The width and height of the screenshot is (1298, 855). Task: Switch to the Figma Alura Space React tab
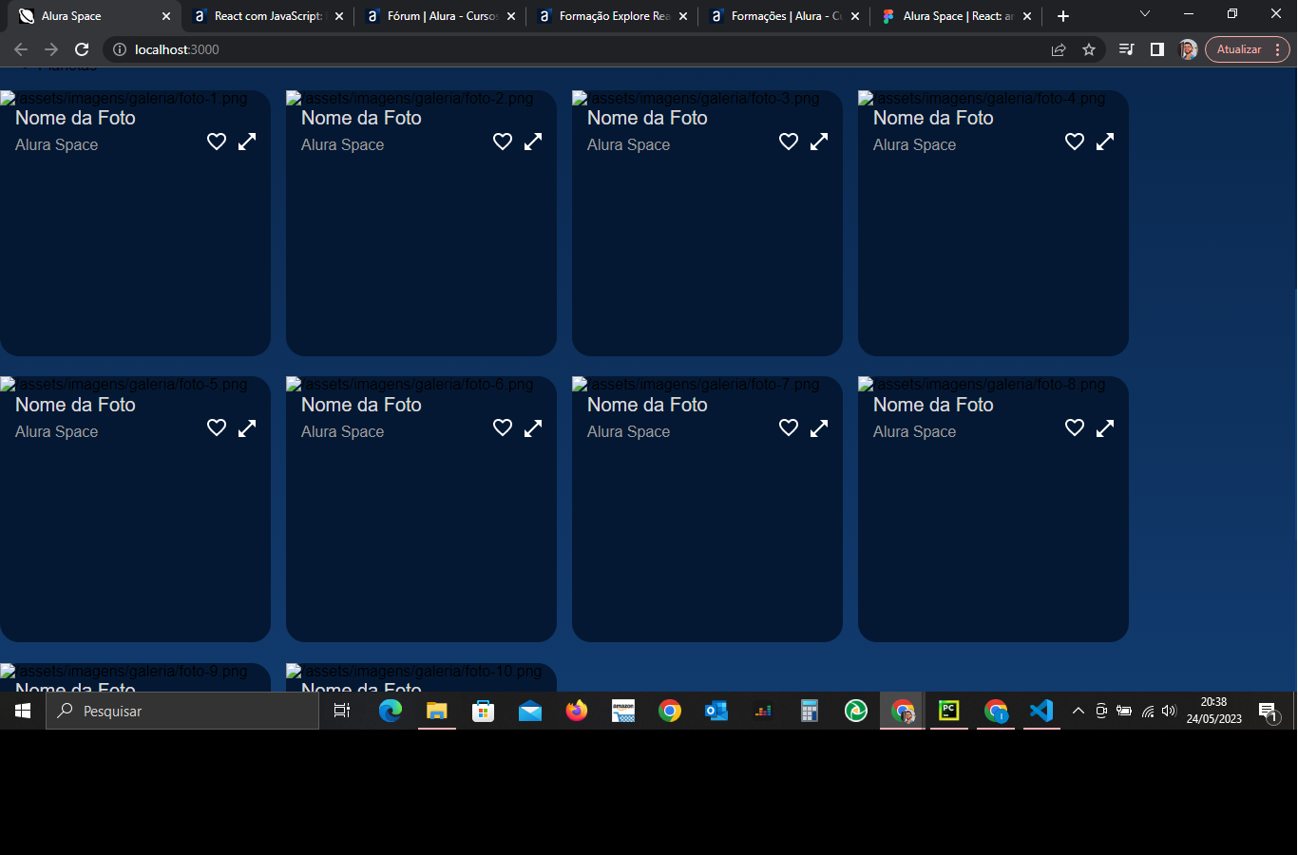point(957,16)
